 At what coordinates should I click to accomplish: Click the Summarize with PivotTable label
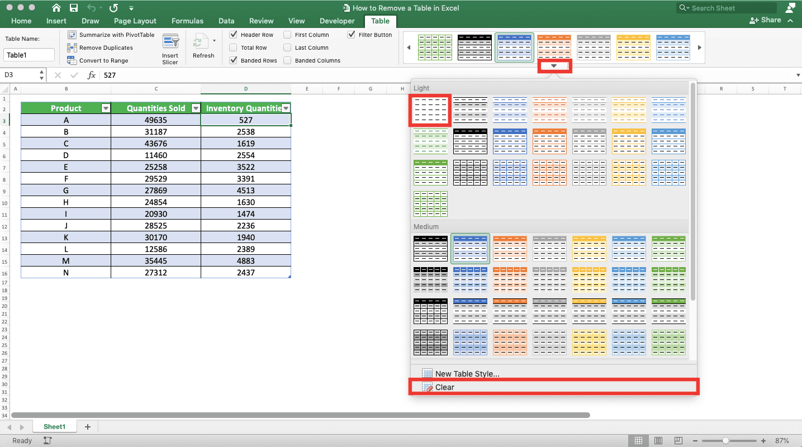(x=117, y=35)
